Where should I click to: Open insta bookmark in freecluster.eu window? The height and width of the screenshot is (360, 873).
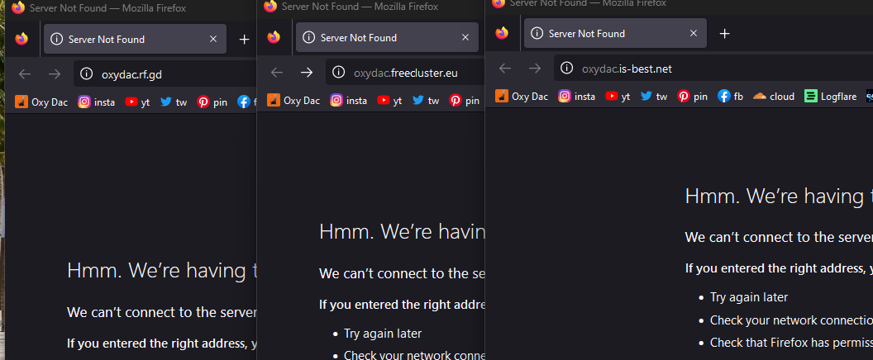click(x=349, y=101)
